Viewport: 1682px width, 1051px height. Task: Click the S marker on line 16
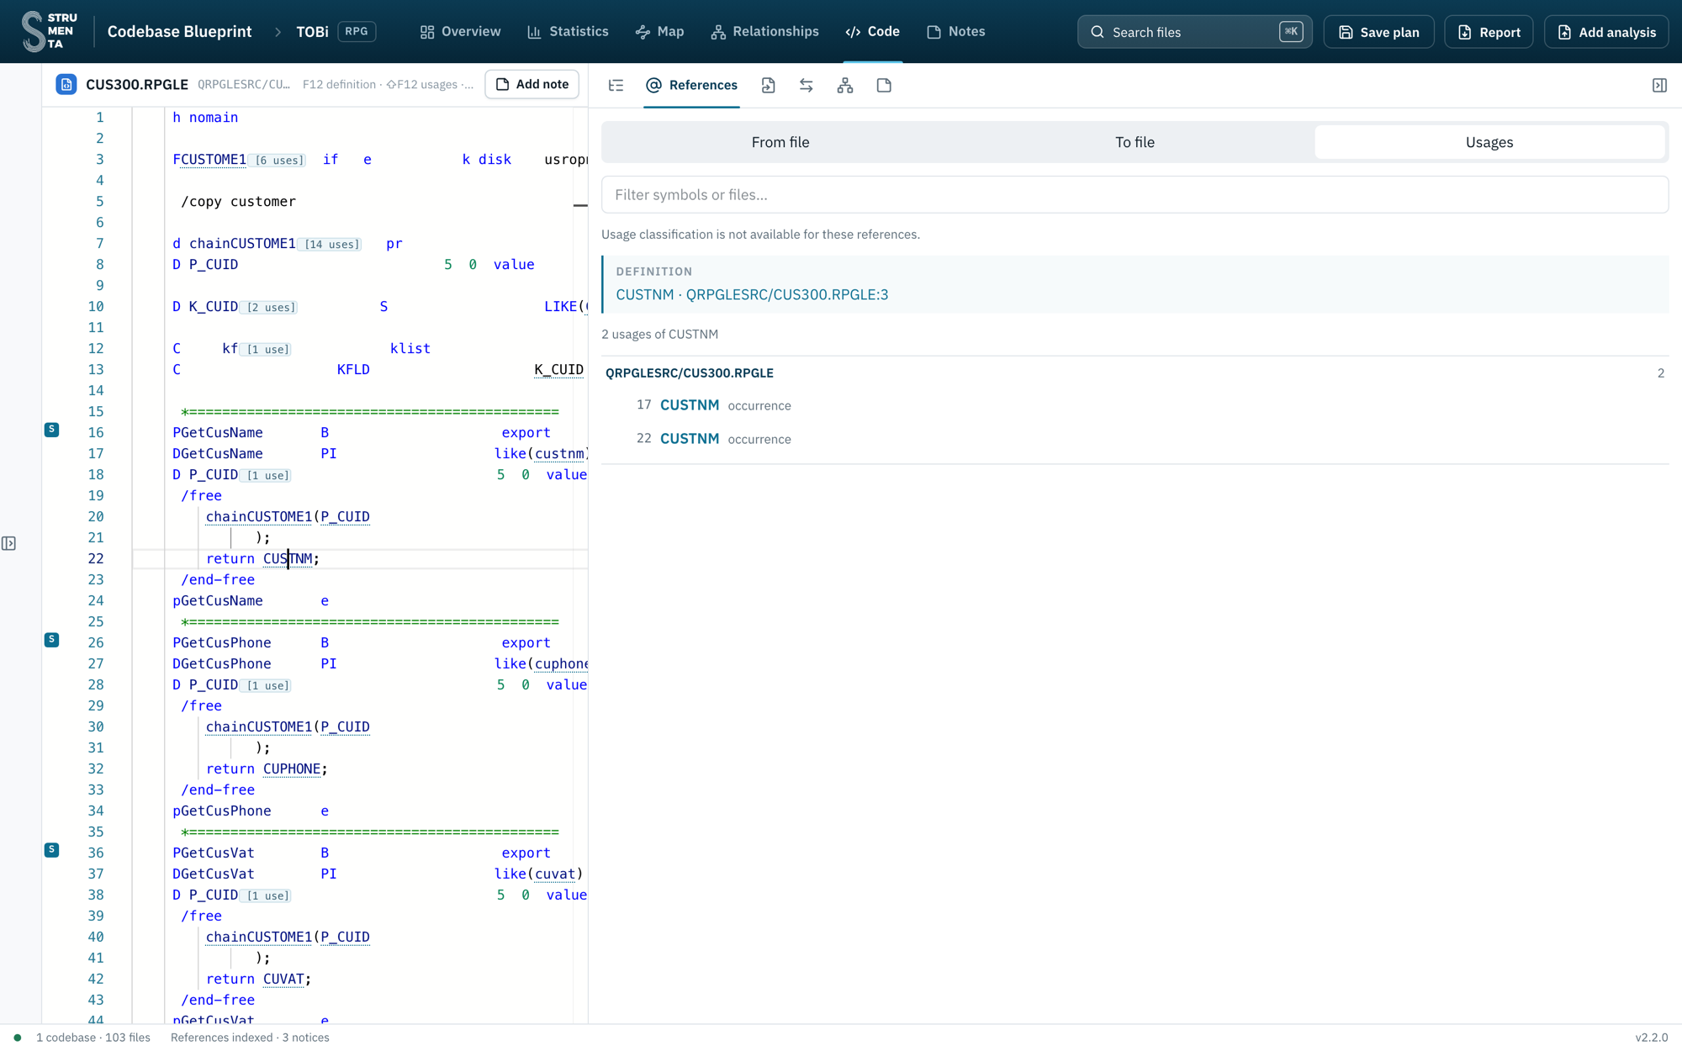51,430
